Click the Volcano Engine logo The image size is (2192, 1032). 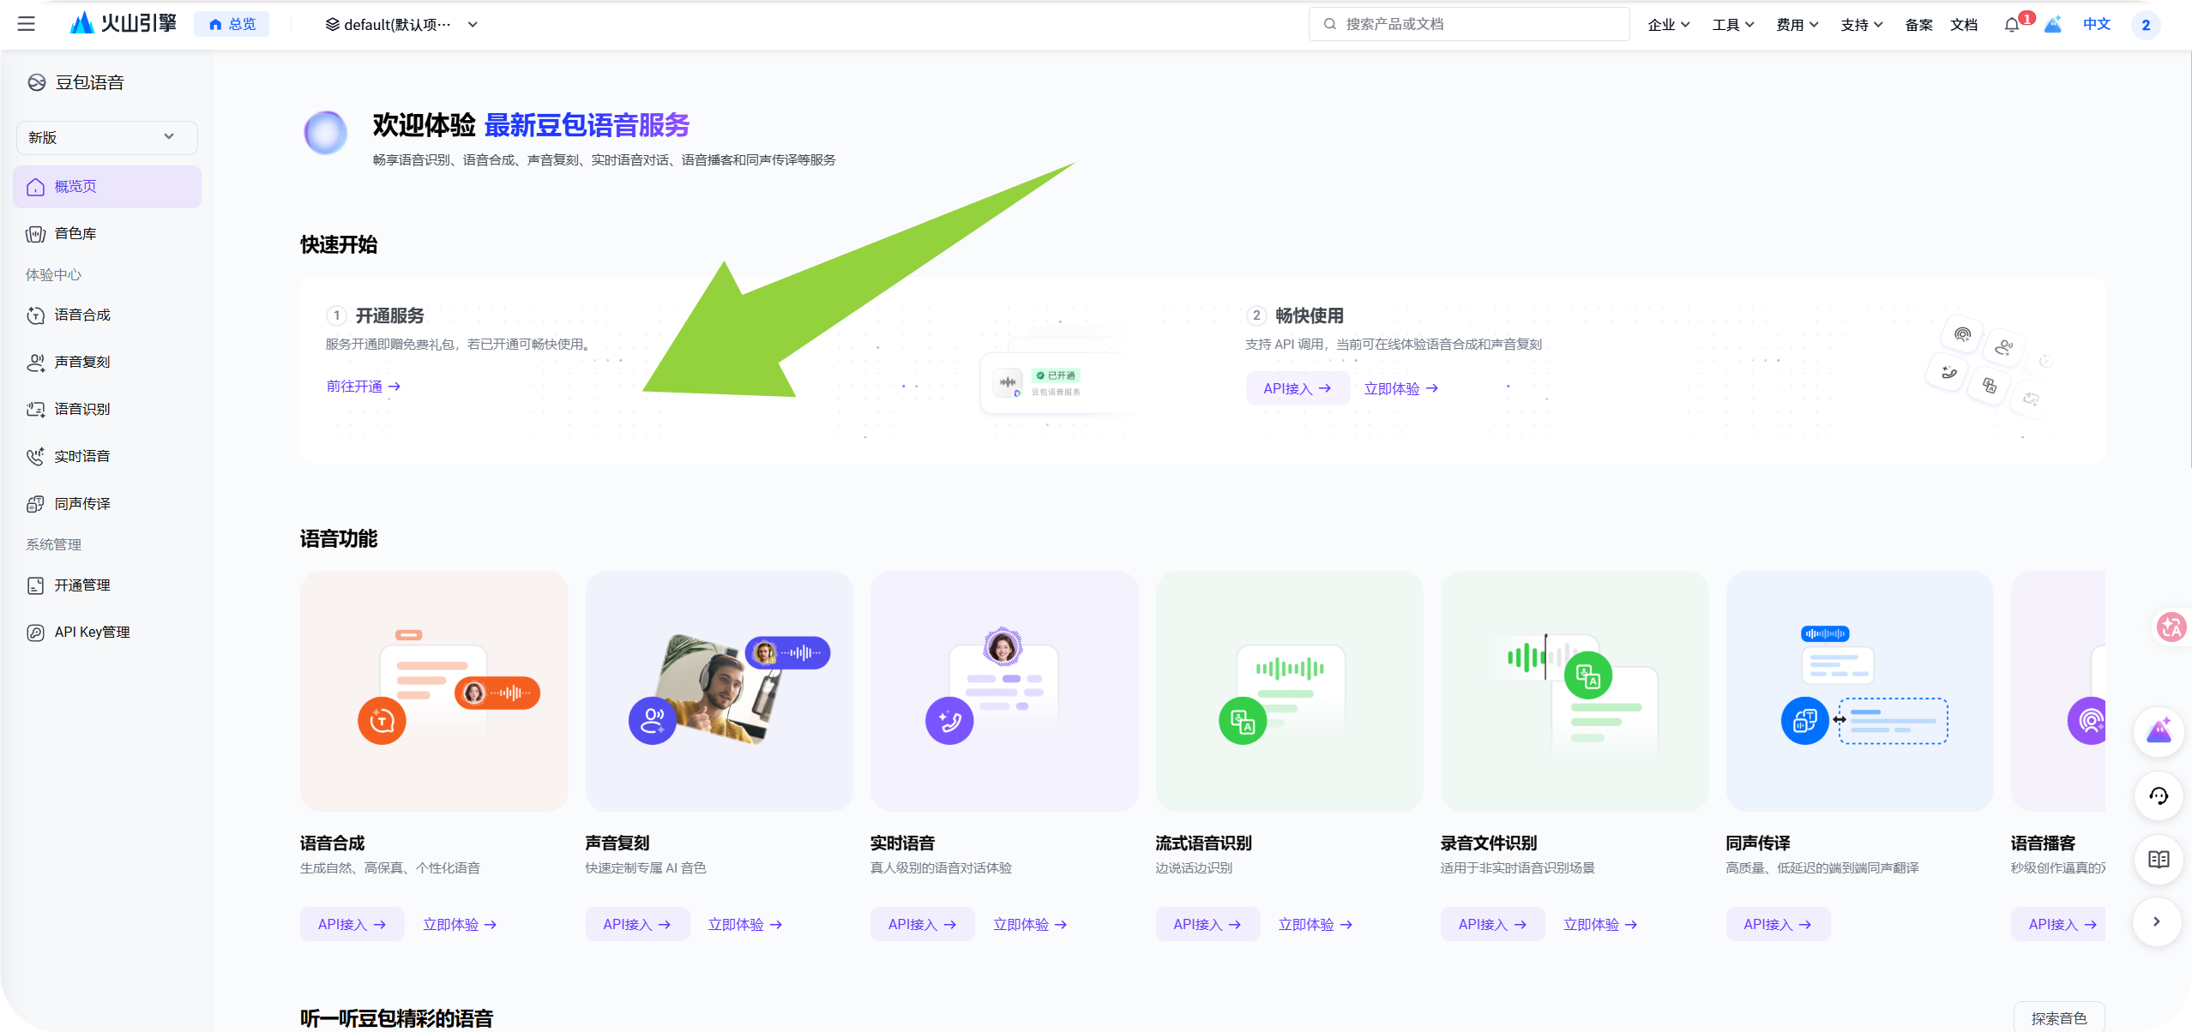pos(123,23)
